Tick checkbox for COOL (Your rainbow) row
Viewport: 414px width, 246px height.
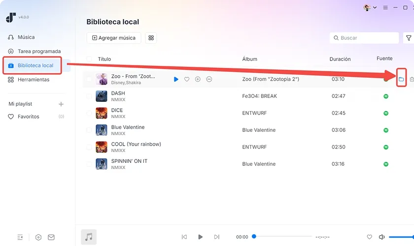89,147
